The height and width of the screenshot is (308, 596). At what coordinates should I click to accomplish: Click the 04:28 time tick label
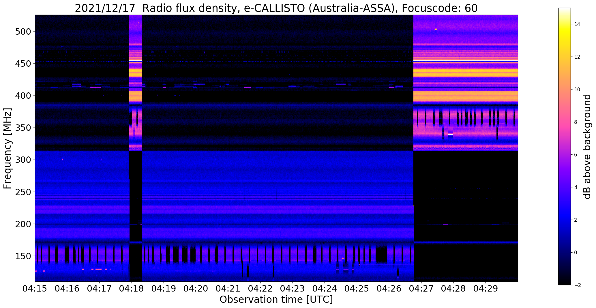[x=454, y=288]
